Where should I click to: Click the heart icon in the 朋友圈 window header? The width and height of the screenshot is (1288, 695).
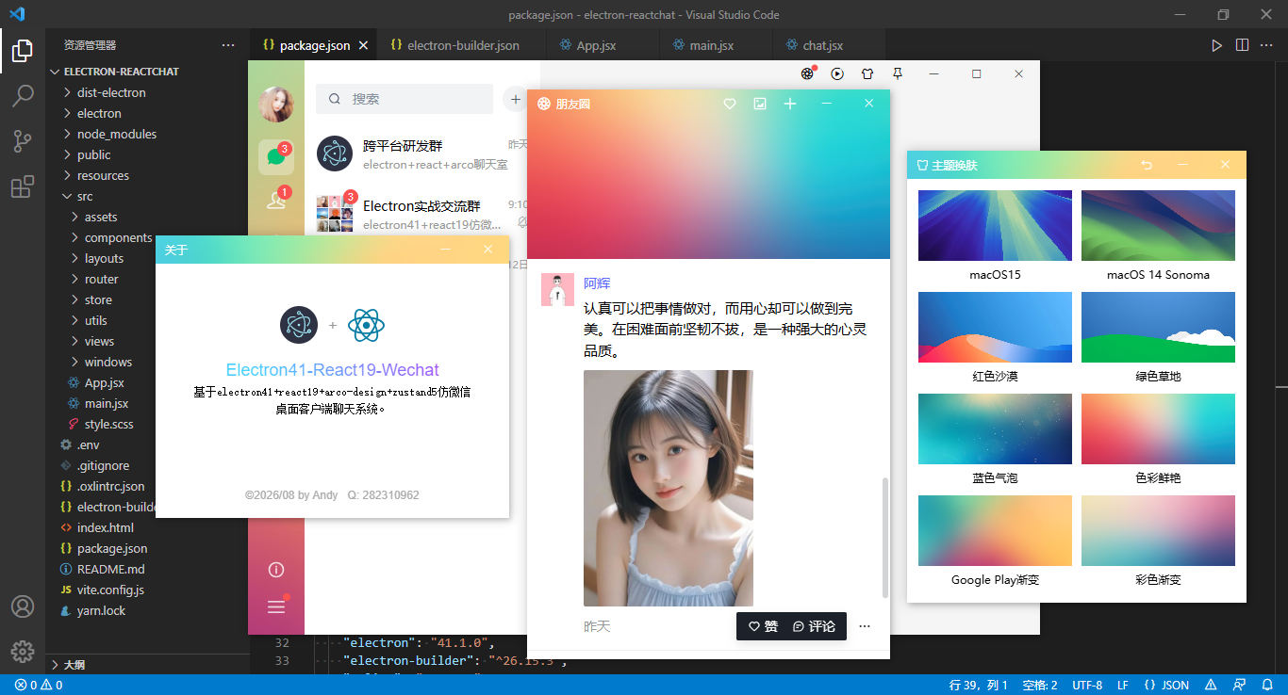pos(730,104)
